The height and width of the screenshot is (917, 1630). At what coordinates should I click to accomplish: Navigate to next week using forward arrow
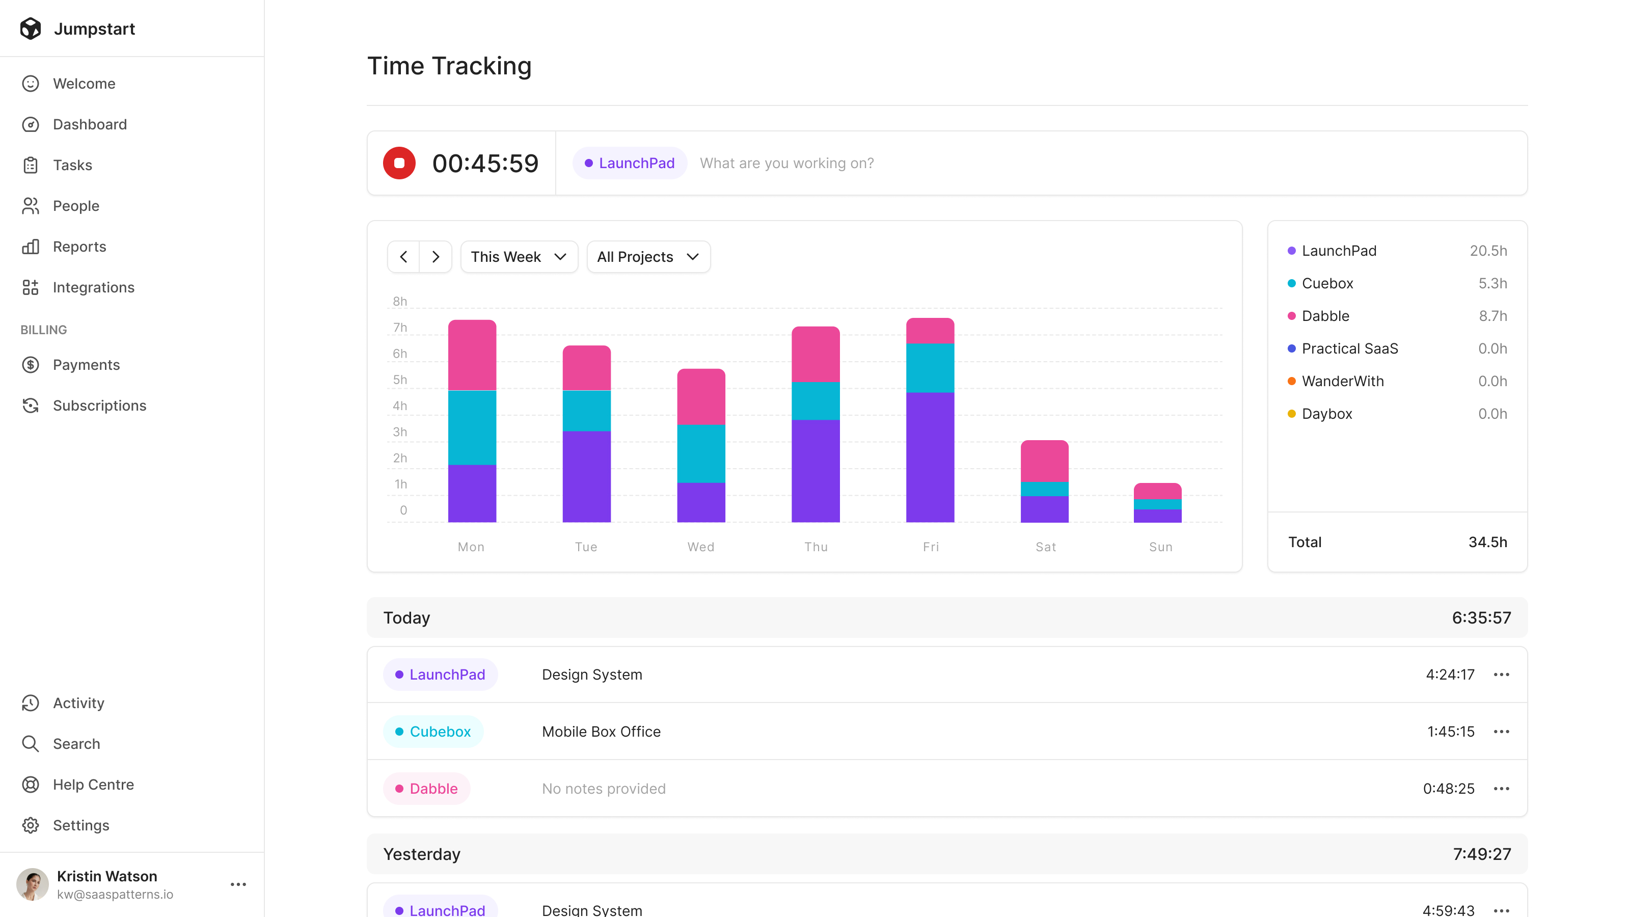[436, 256]
